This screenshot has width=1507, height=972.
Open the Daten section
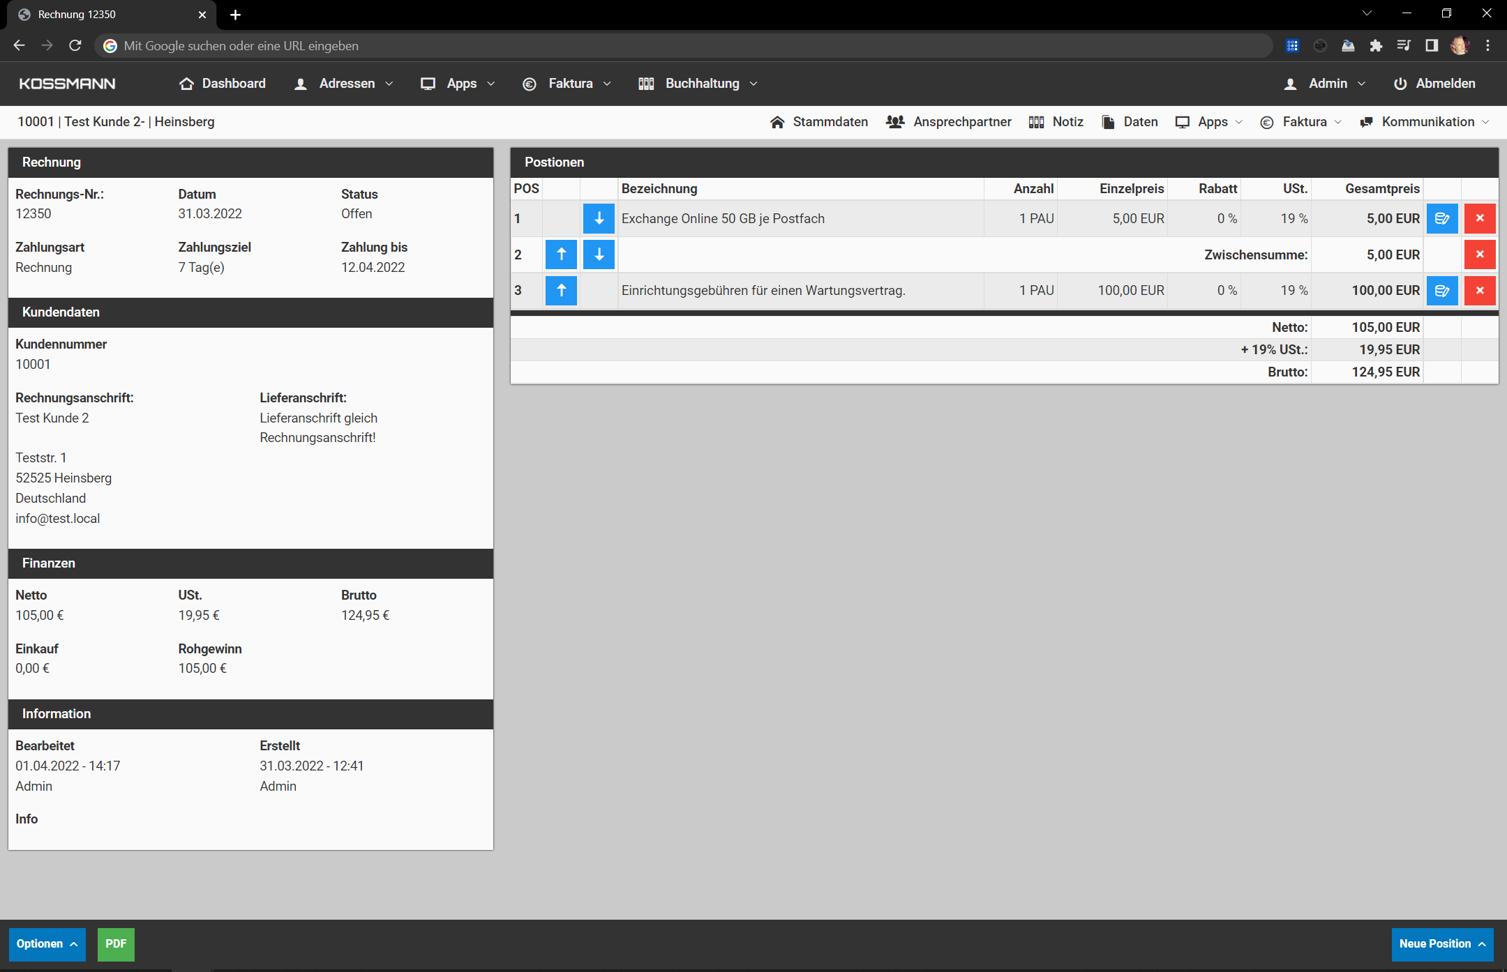1129,121
